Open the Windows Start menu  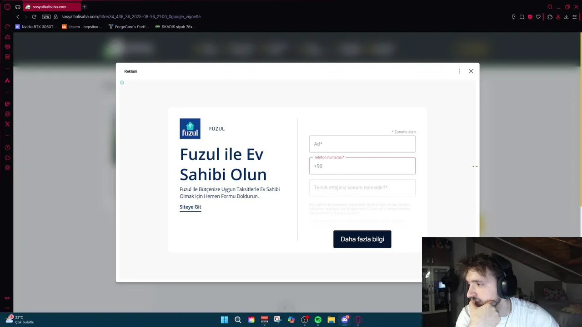point(225,320)
